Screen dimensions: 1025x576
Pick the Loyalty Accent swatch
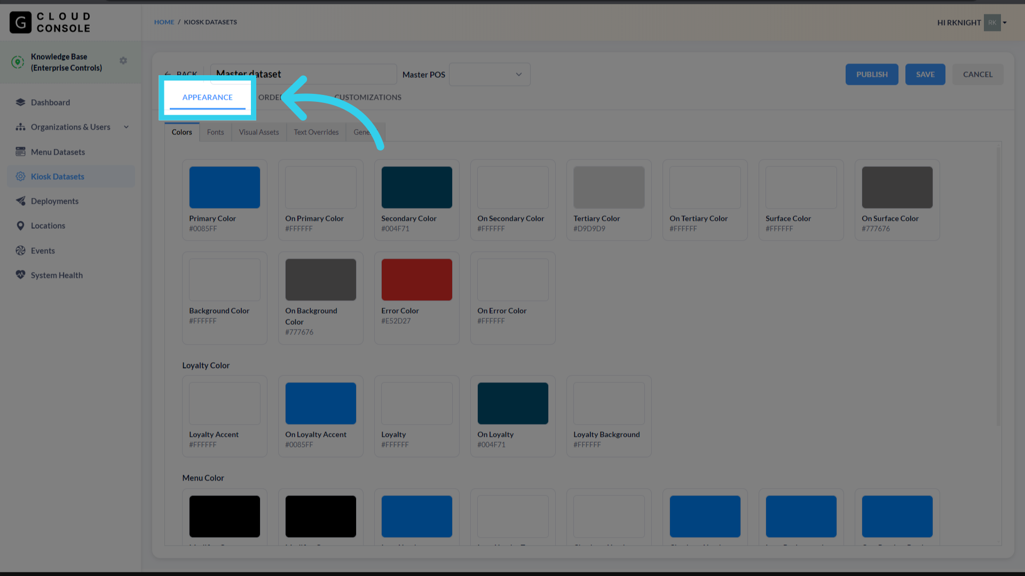tap(225, 404)
